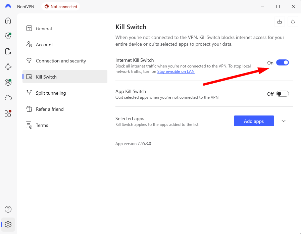The image size is (301, 234).
Task: Go to General settings
Action: click(43, 29)
